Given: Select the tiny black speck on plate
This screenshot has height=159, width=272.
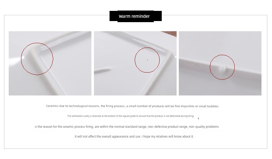Looking at the screenshot, I should click(148, 60).
